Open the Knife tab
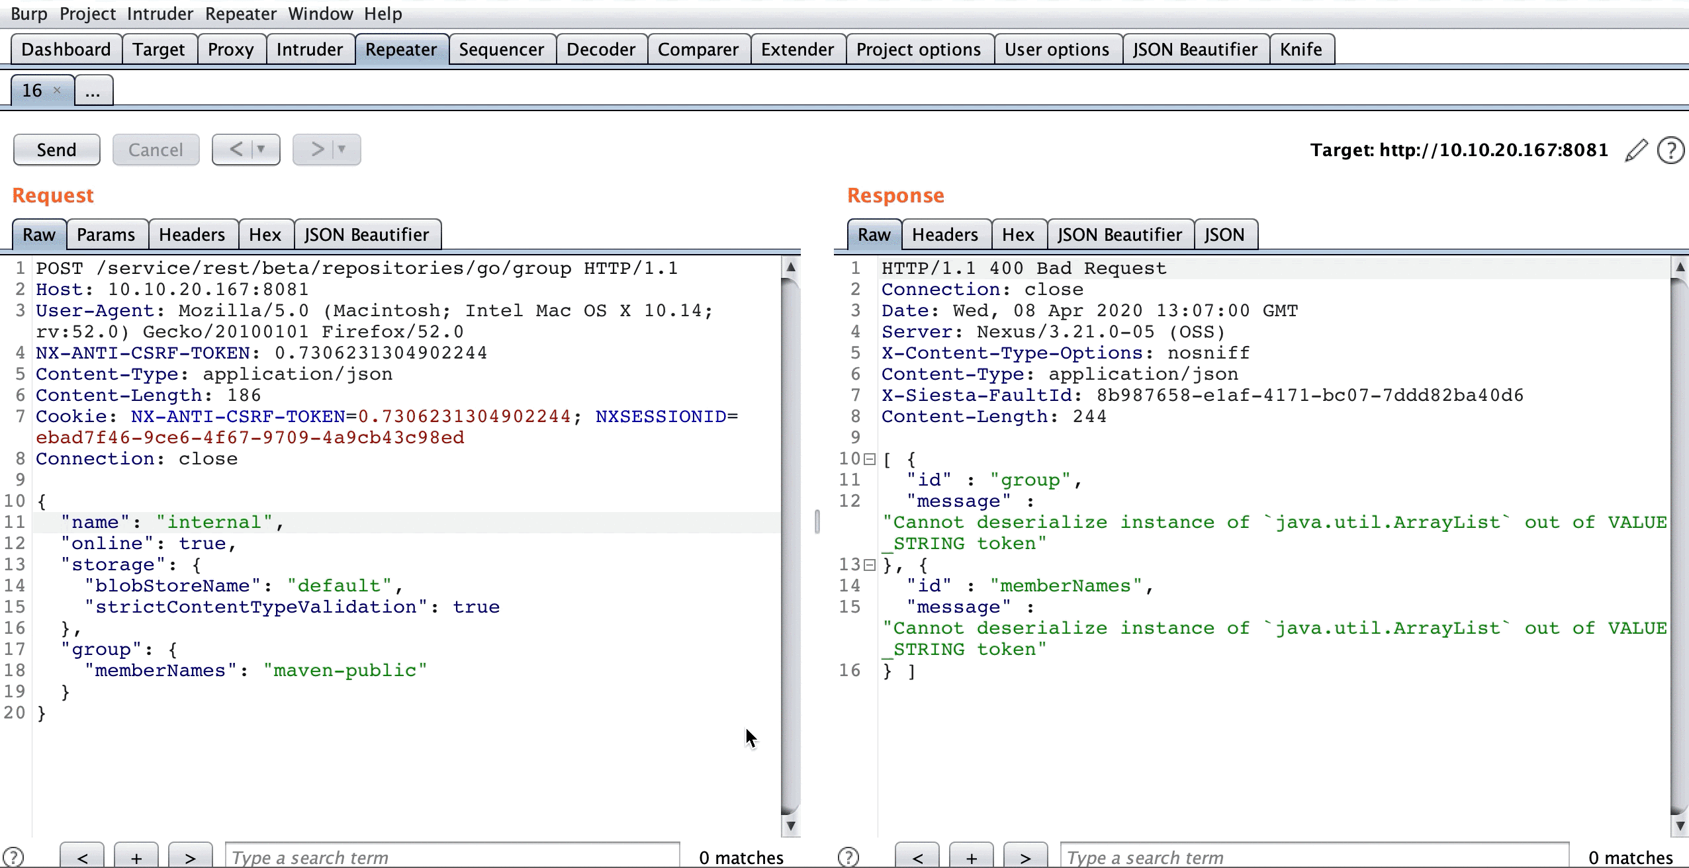Screen dimensions: 1689x868 tap(1301, 50)
